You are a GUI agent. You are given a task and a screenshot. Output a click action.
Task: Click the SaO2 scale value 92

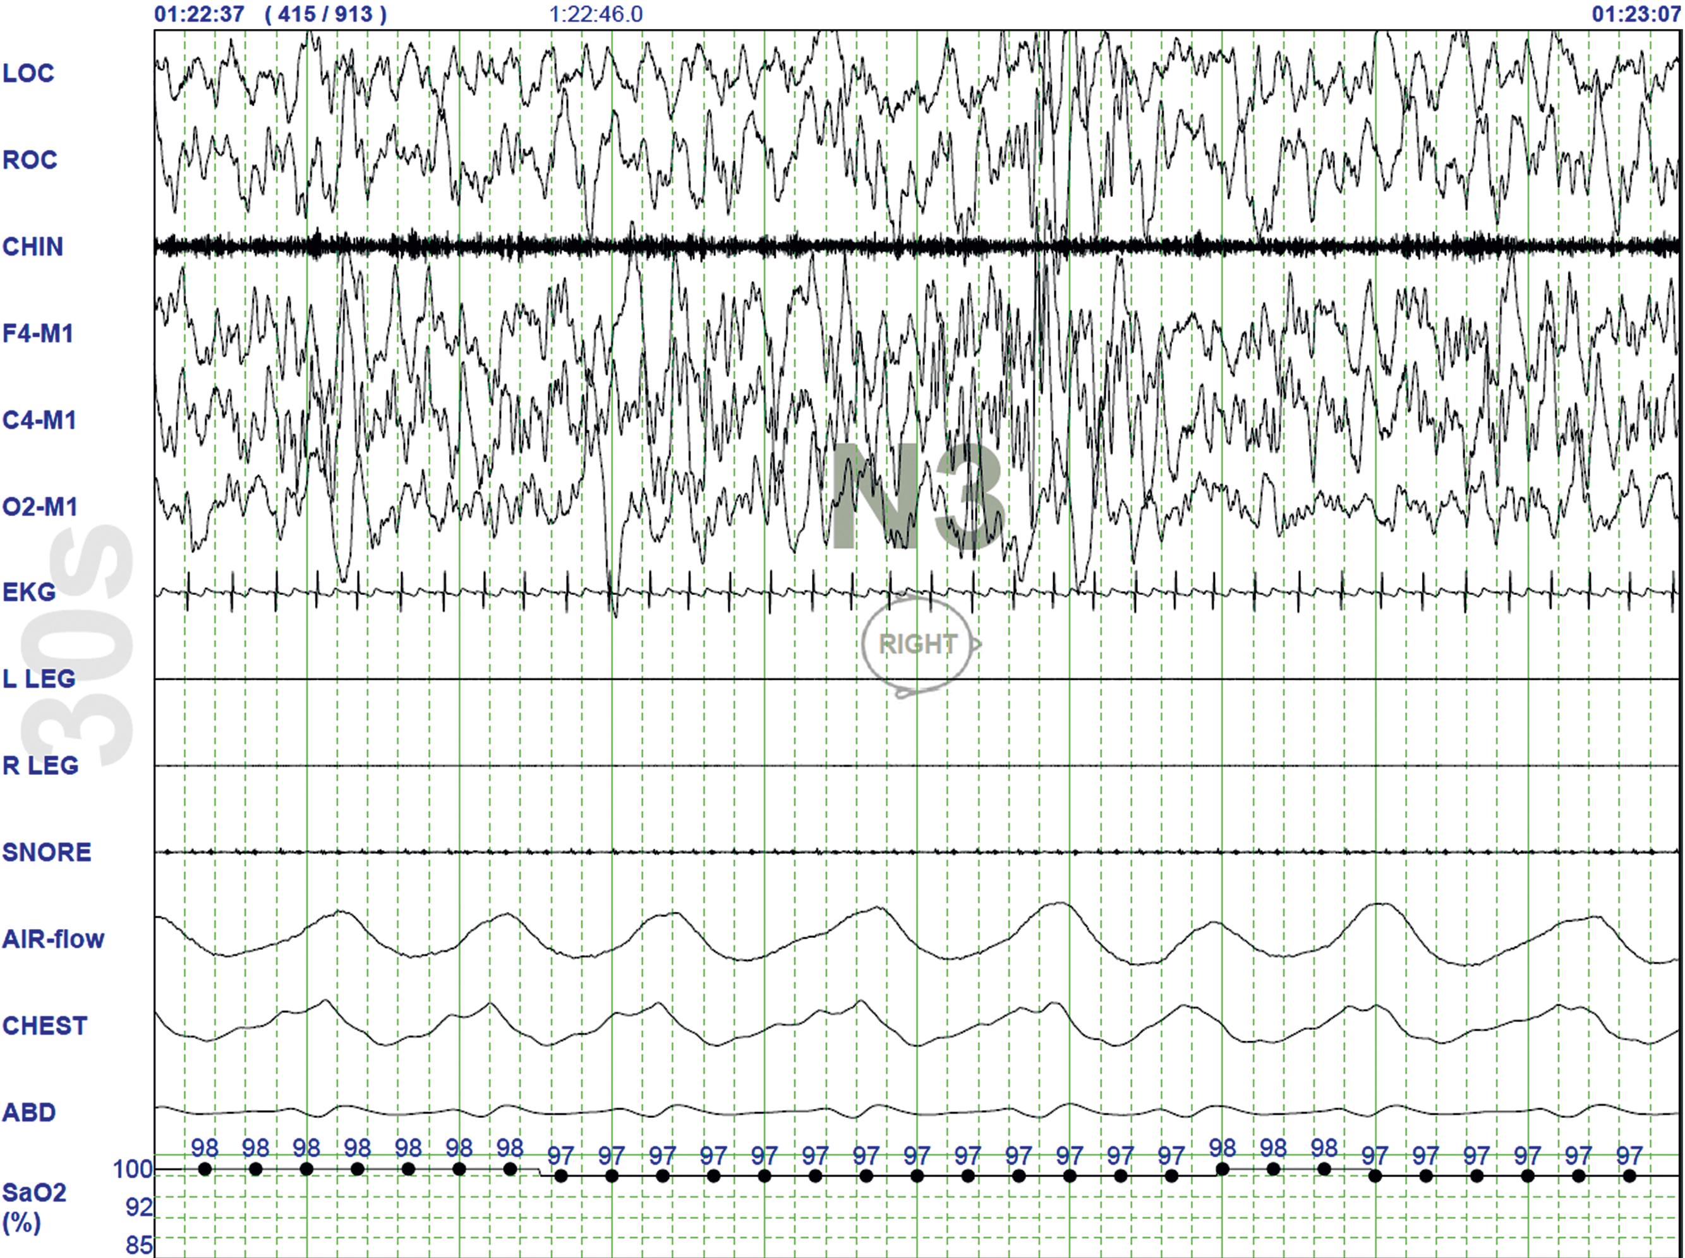(x=140, y=1207)
